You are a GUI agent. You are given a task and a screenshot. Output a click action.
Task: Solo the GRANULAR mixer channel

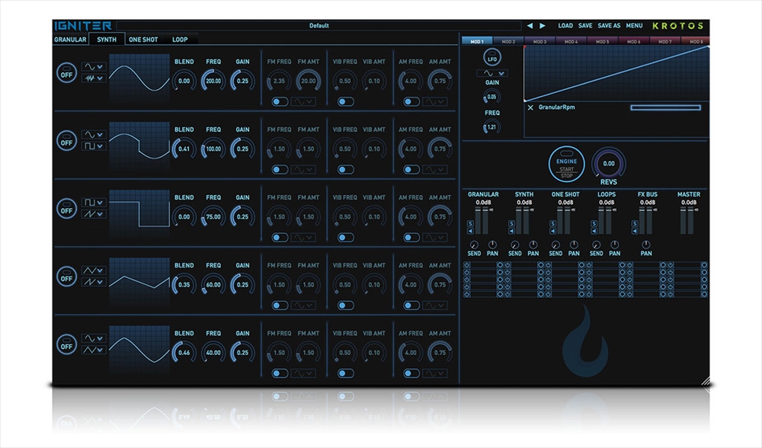[x=470, y=223]
